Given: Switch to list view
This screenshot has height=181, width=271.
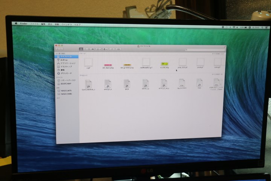Looking at the screenshot, I should [85, 49].
